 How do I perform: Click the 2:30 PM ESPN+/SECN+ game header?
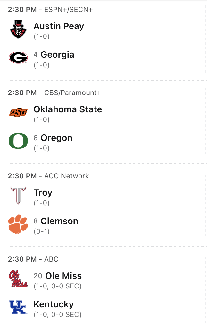click(50, 9)
